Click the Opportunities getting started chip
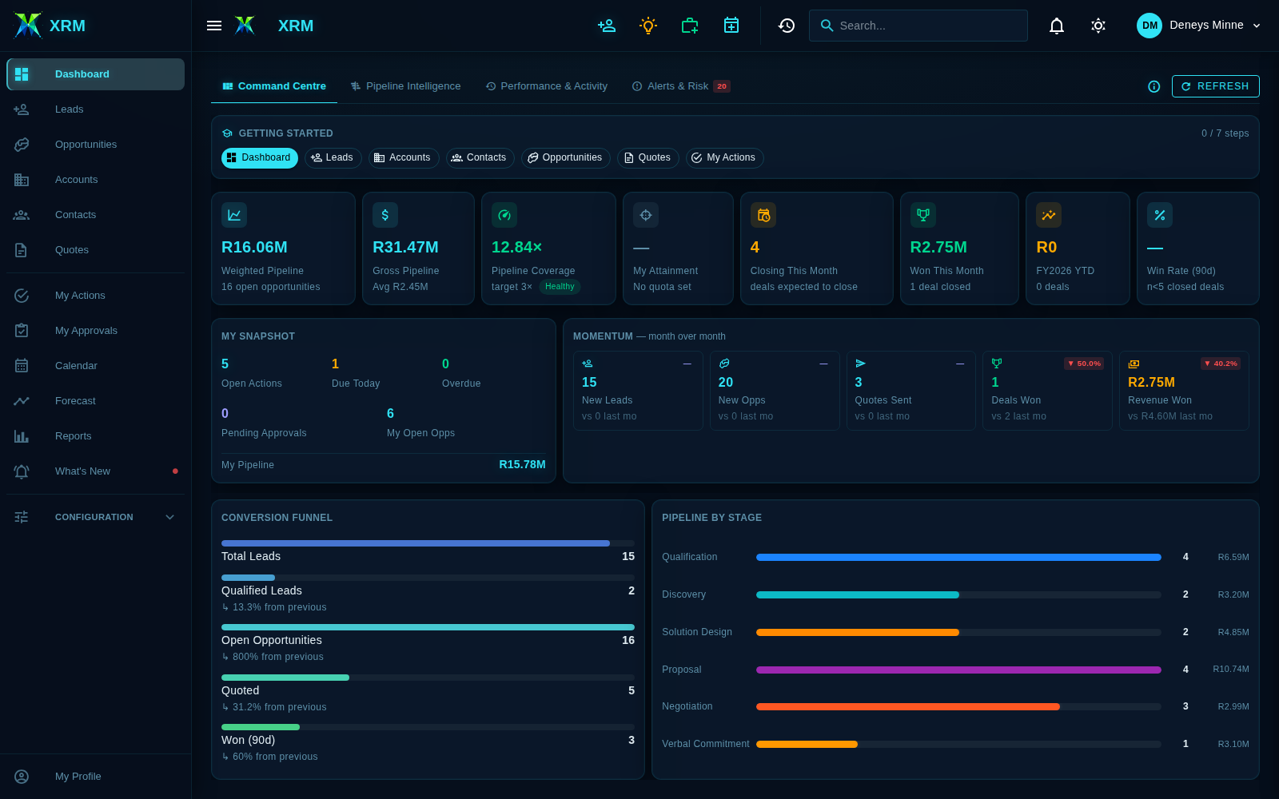 pos(566,158)
